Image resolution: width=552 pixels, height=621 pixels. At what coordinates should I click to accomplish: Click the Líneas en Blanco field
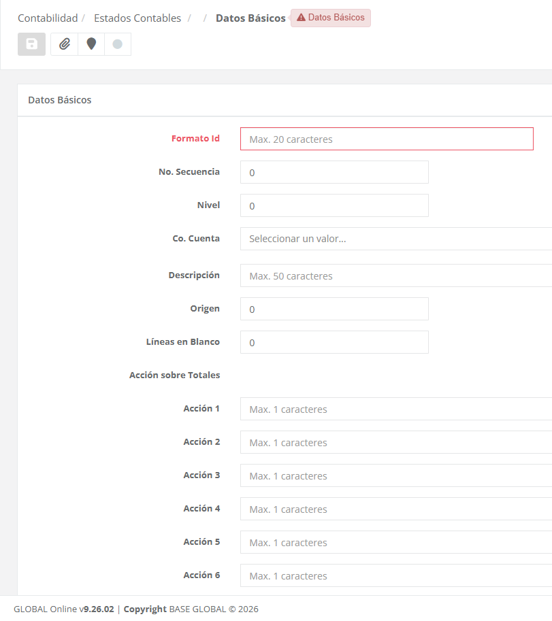(x=334, y=342)
